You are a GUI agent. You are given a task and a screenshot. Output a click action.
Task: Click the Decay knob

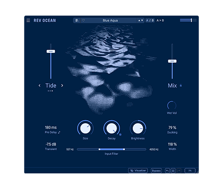pos(112,129)
